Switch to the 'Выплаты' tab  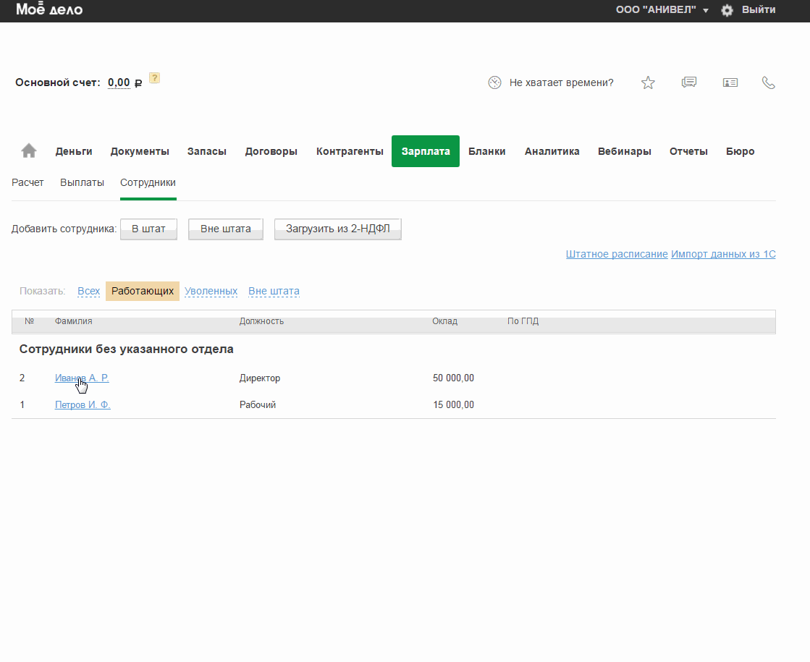pyautogui.click(x=82, y=182)
